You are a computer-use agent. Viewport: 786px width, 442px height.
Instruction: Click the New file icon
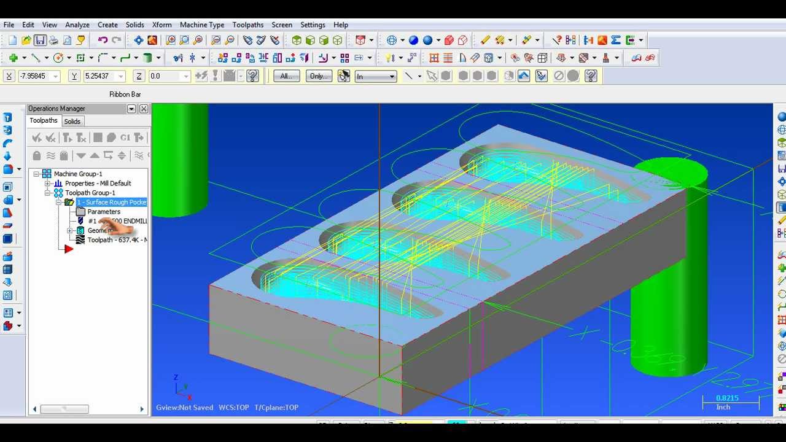click(x=12, y=41)
